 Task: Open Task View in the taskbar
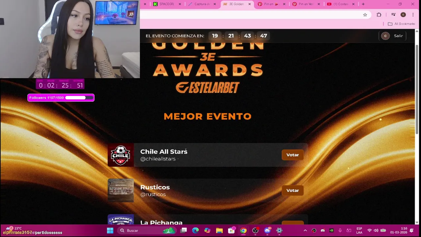(x=184, y=230)
